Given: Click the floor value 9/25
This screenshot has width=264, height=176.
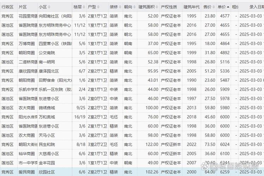Looking at the screenshot, I should click(81, 108).
